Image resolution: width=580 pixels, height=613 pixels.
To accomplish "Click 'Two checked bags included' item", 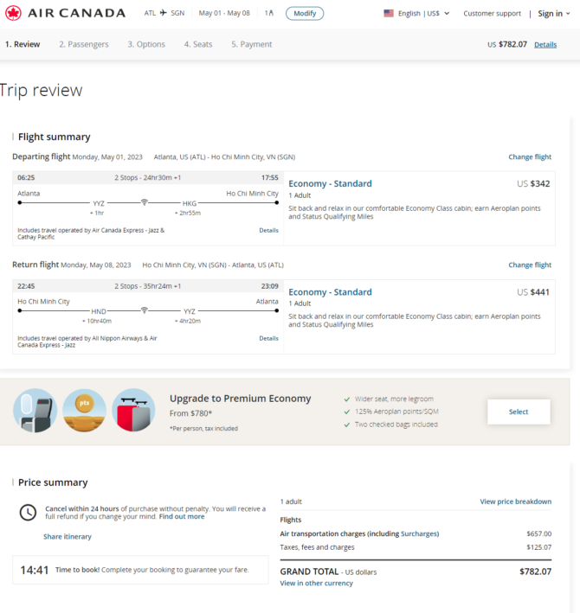I will 391,425.
